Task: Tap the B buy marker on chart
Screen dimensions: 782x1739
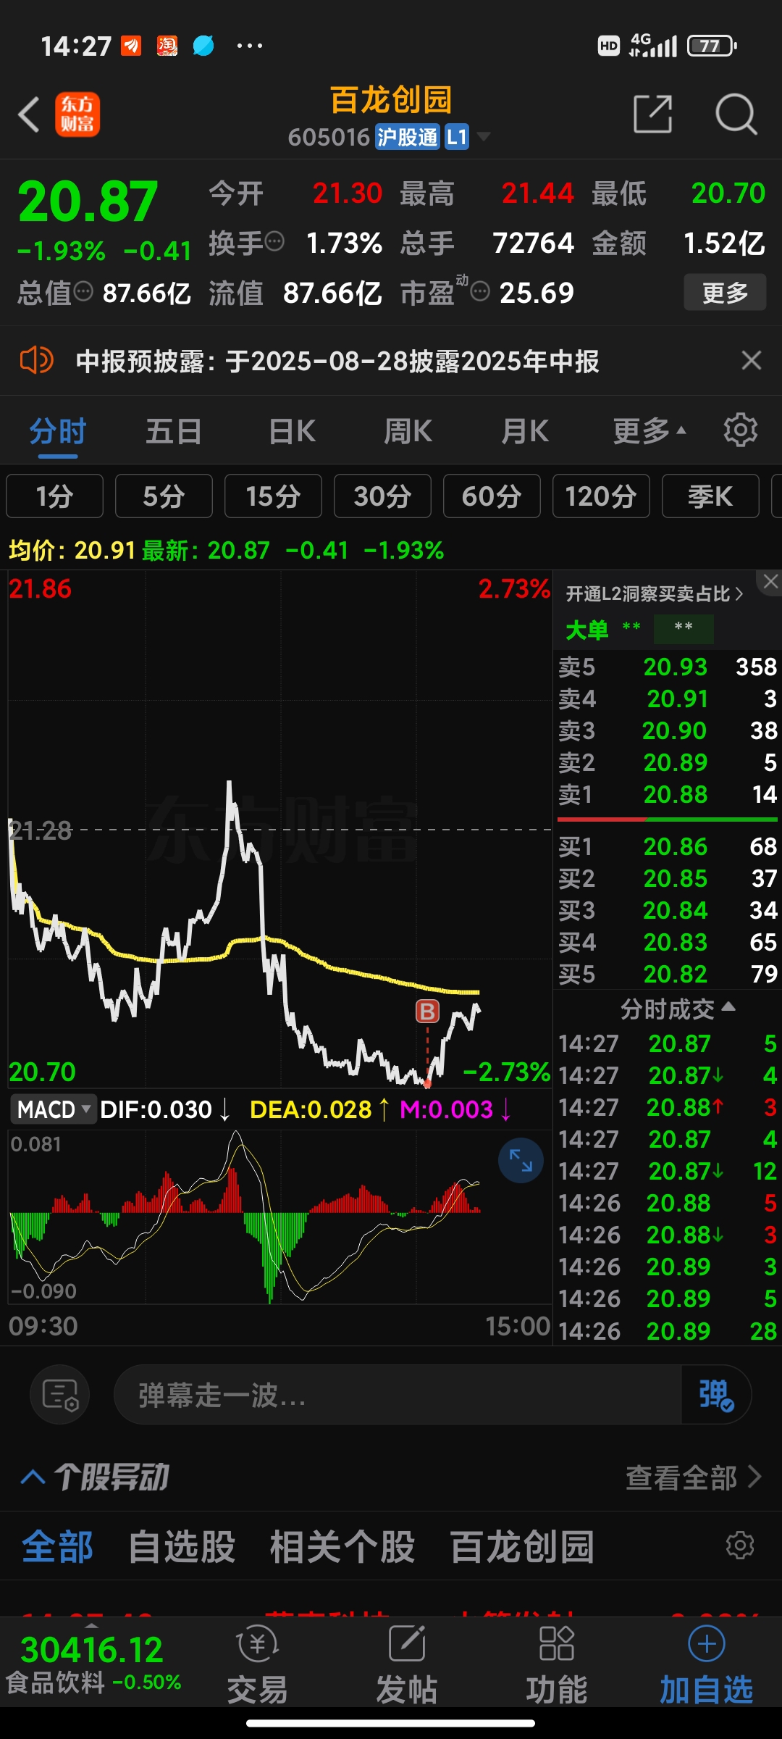Action: click(427, 1011)
